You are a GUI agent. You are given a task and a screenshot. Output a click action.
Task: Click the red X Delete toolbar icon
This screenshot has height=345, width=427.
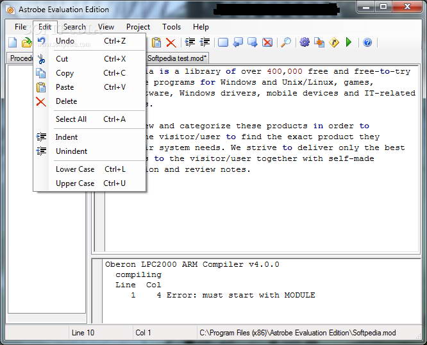[x=171, y=43]
